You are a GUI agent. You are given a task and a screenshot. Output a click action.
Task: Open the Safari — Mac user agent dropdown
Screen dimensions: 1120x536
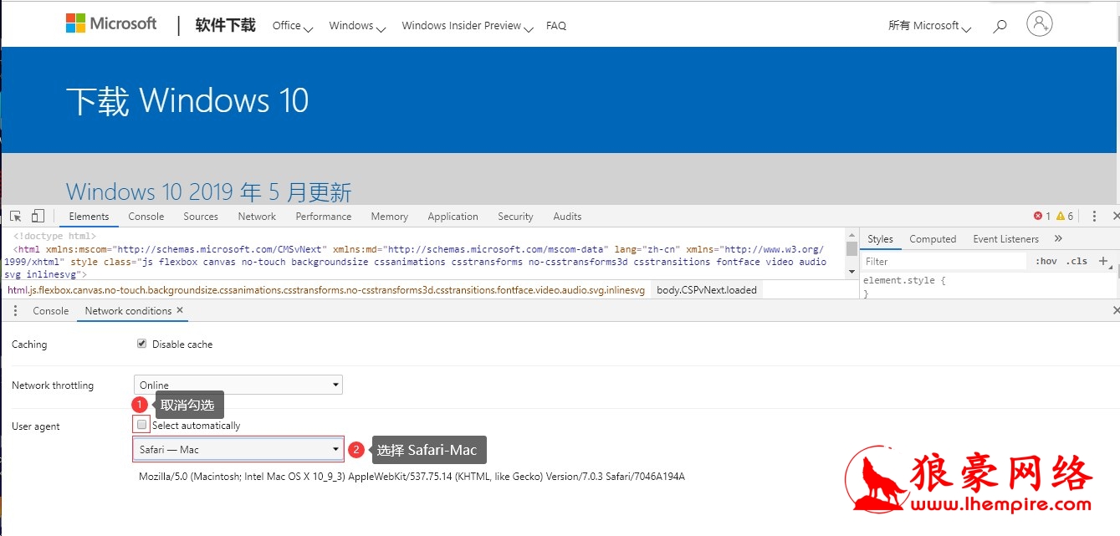pyautogui.click(x=238, y=449)
